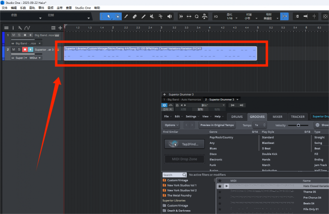Select New York Studios Vol 1 library
The width and height of the screenshot is (329, 214).
pyautogui.click(x=182, y=185)
